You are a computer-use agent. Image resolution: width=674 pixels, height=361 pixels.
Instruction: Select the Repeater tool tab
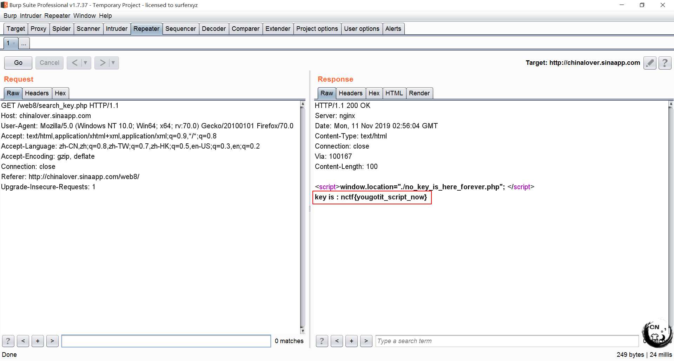pos(146,29)
